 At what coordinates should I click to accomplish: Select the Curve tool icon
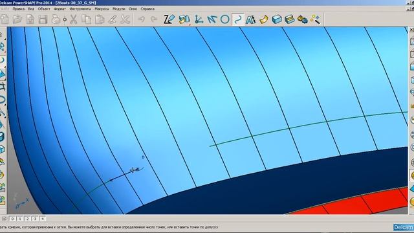[x=238, y=19]
